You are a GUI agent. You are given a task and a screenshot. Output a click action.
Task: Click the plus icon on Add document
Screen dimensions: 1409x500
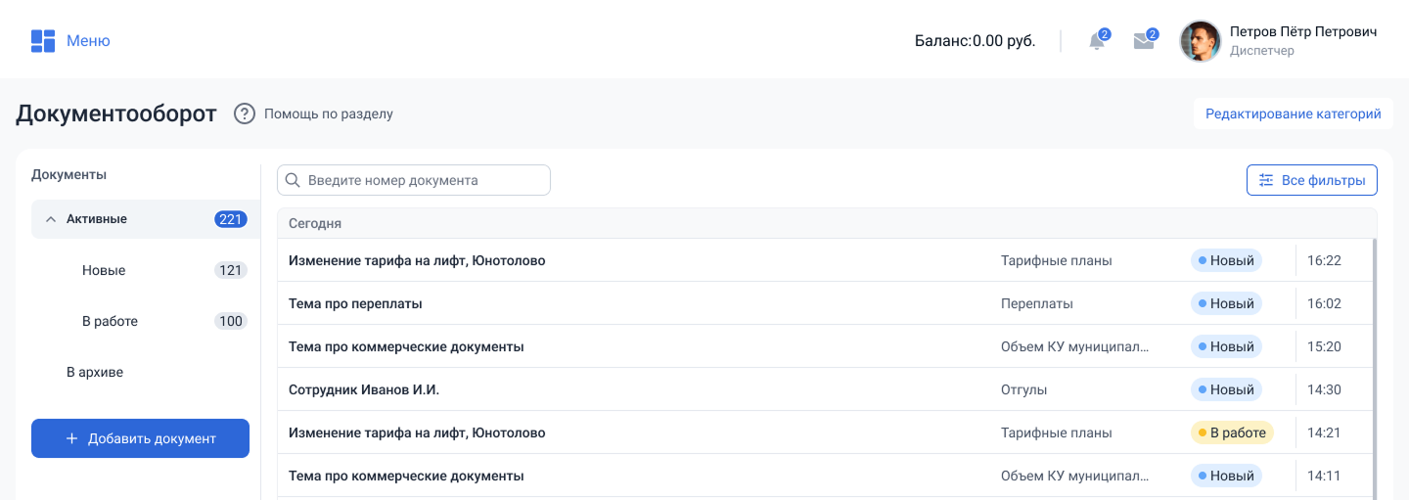[71, 438]
